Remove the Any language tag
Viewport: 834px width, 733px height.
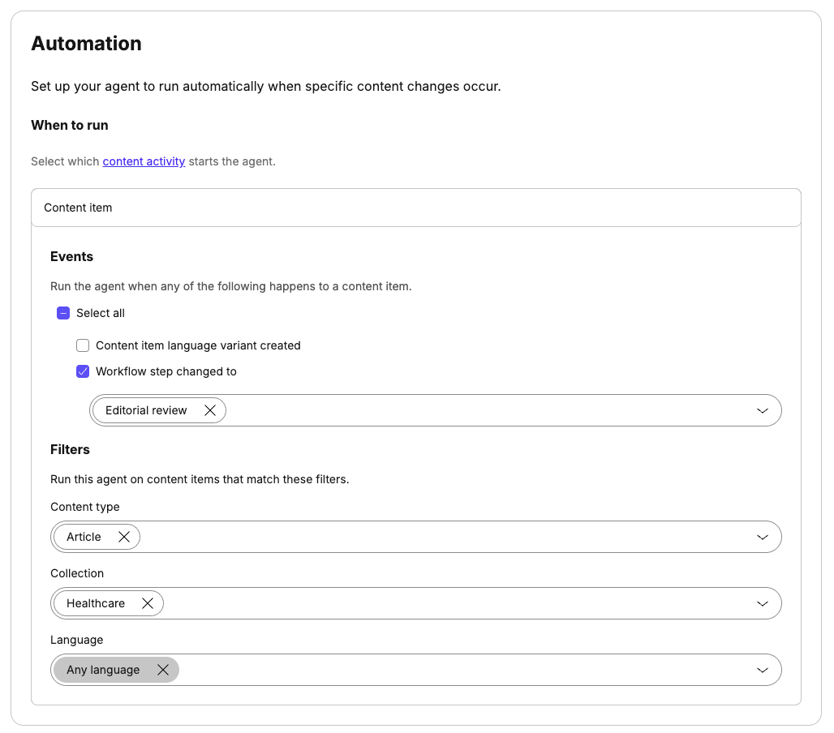point(162,670)
